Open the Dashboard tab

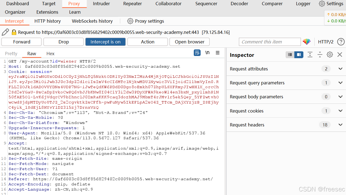tap(17, 4)
